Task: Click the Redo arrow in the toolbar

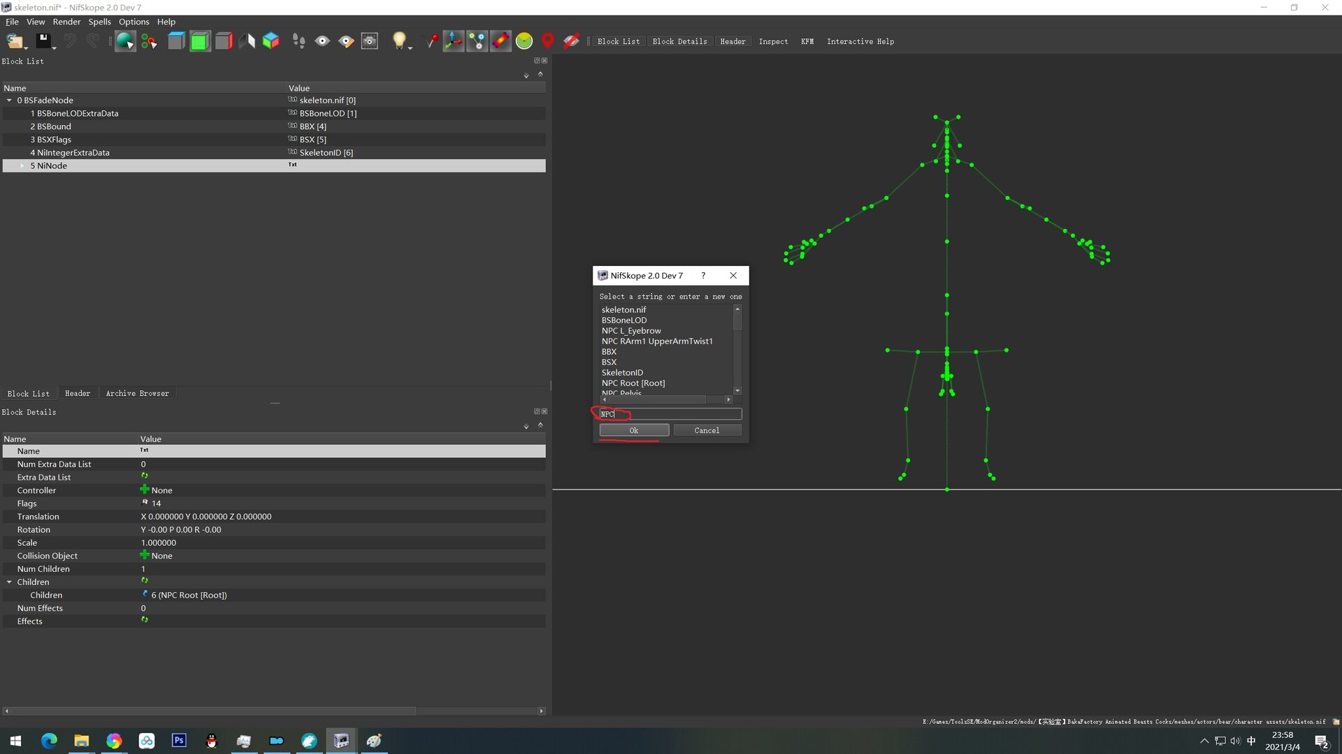Action: (x=93, y=41)
